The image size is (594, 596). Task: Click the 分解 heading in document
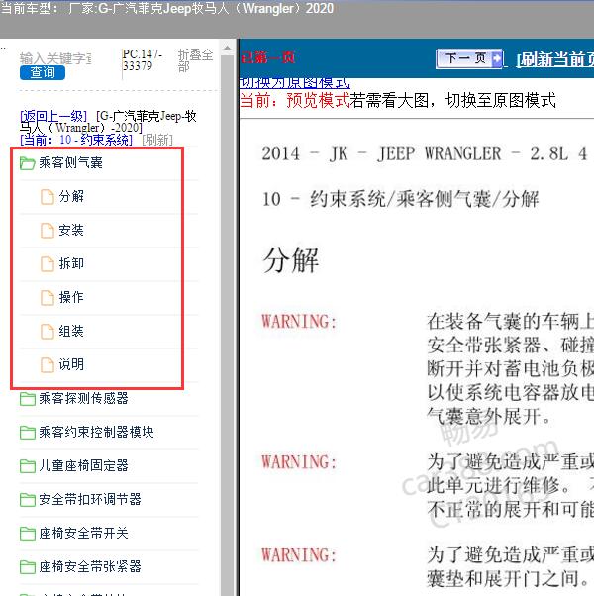(291, 260)
